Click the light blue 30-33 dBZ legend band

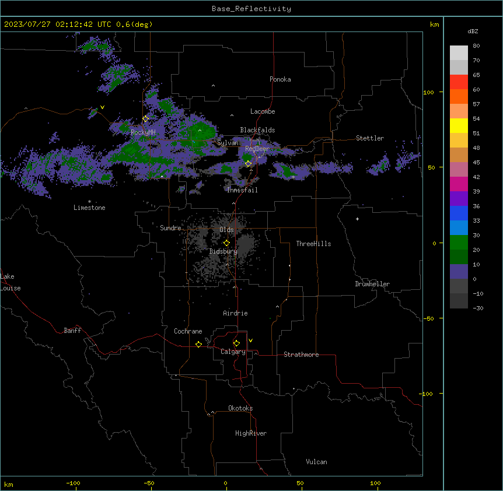[x=459, y=228]
